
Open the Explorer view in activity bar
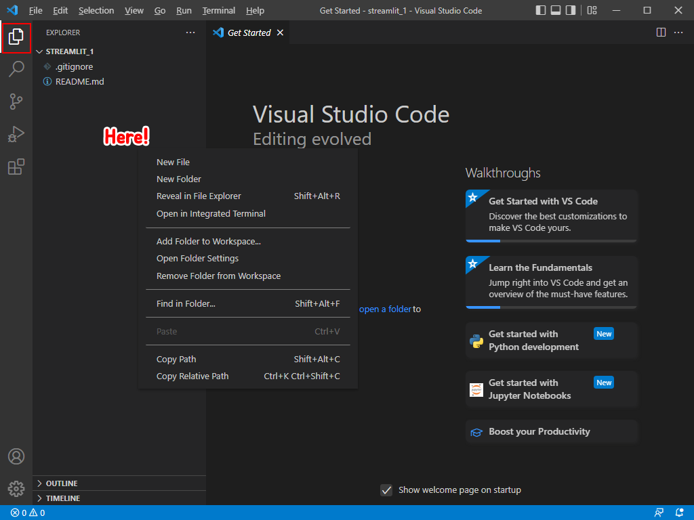(x=16, y=37)
